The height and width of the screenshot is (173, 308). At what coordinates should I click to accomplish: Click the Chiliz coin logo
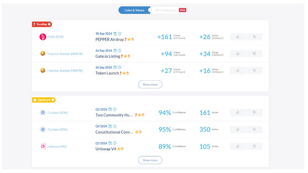tap(43, 37)
